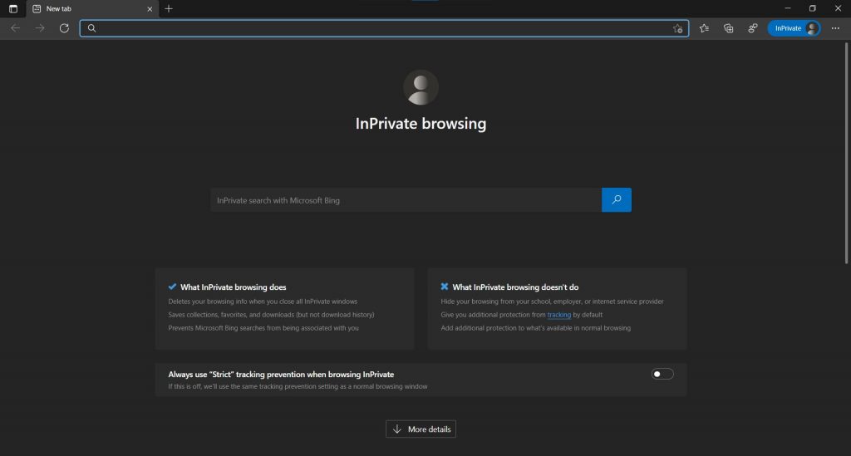Select the New tab tab
Viewport: 851px width, 456px height.
83,8
